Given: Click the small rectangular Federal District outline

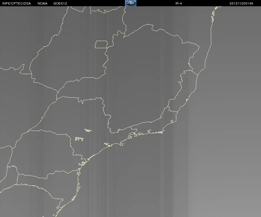Looking at the screenshot, I should [x=101, y=44].
